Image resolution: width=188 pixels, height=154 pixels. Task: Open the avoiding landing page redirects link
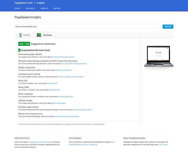[x=64, y=57]
